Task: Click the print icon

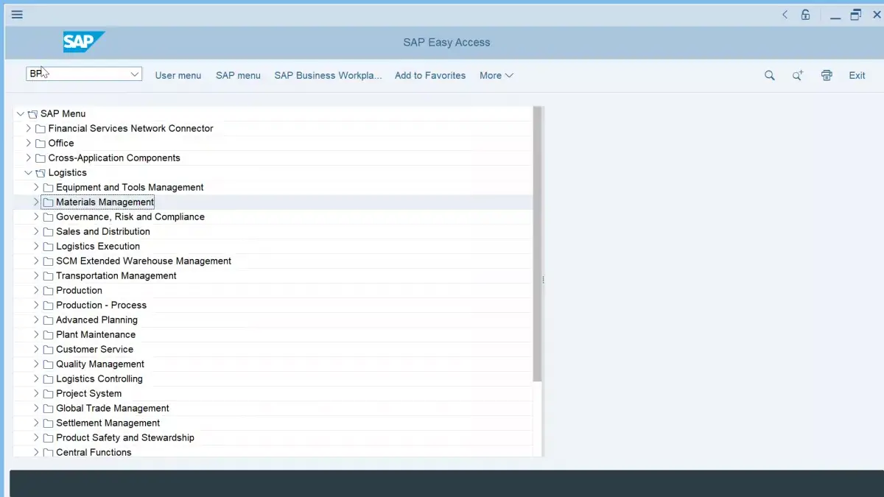Action: click(827, 75)
